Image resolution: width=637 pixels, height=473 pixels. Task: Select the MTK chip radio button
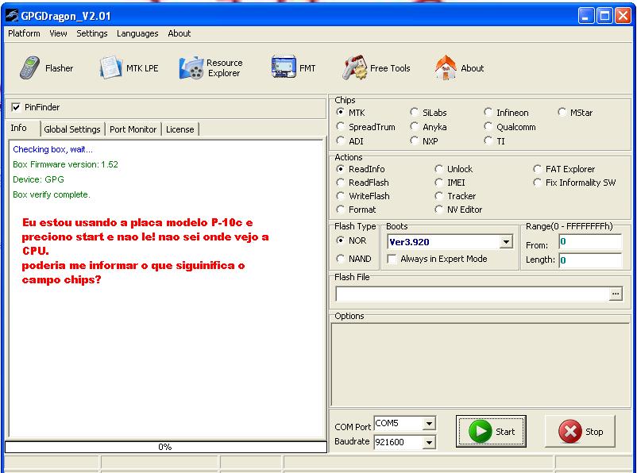[341, 112]
